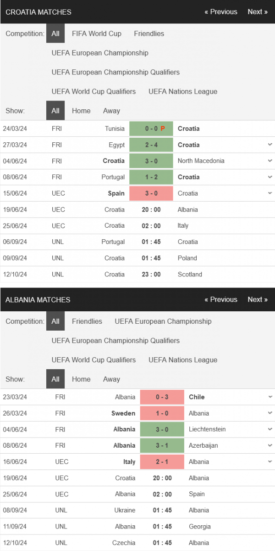Open the Spain 3 - 0 Croatia score
The width and height of the screenshot is (275, 551).
coord(151,193)
